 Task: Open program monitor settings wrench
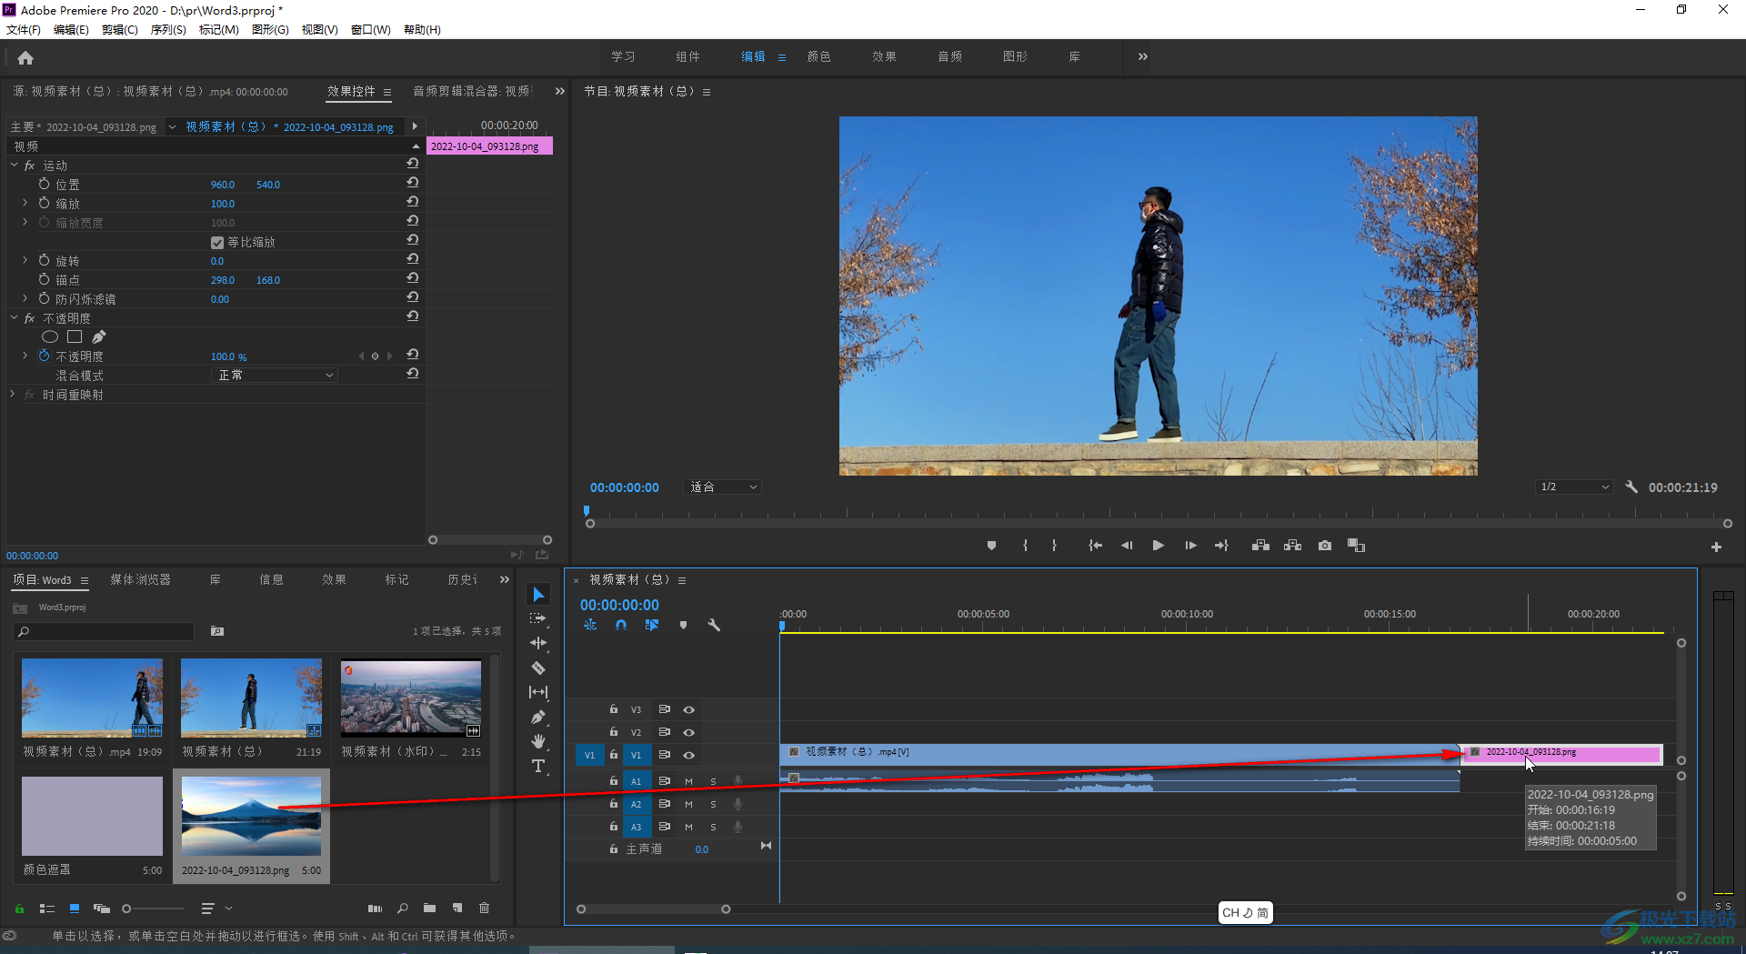tap(1631, 487)
